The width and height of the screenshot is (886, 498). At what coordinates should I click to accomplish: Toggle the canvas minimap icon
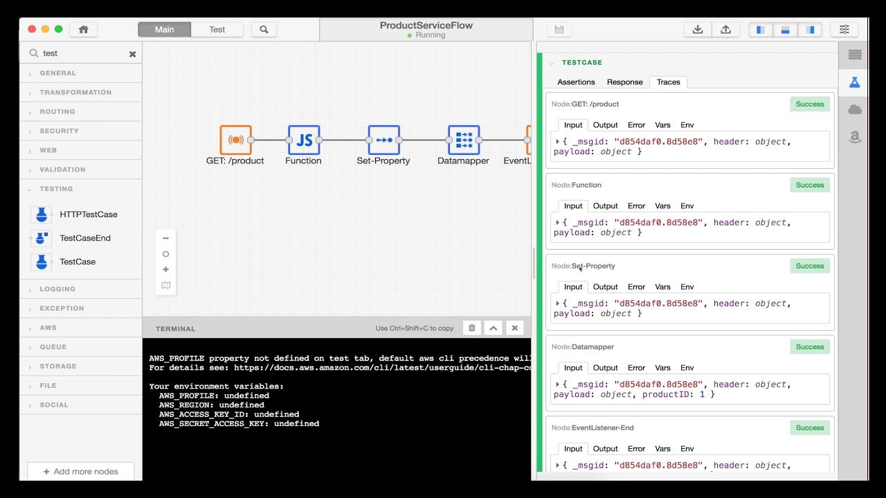[165, 285]
